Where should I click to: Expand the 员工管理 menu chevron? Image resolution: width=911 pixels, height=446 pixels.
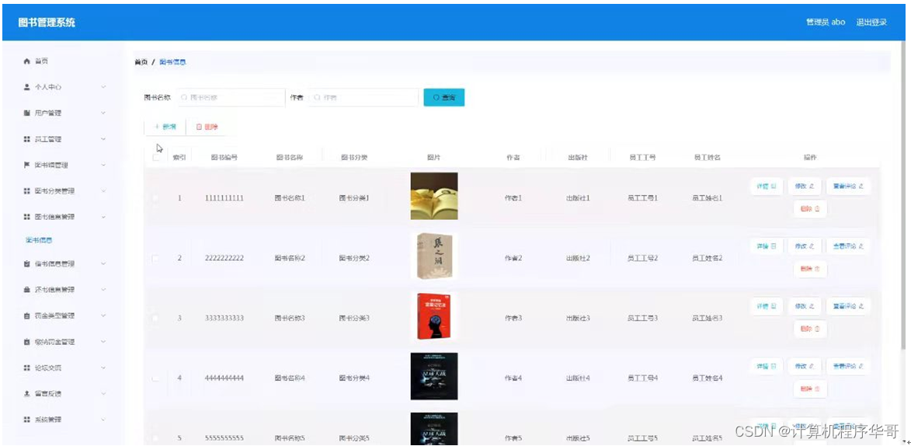(x=103, y=139)
